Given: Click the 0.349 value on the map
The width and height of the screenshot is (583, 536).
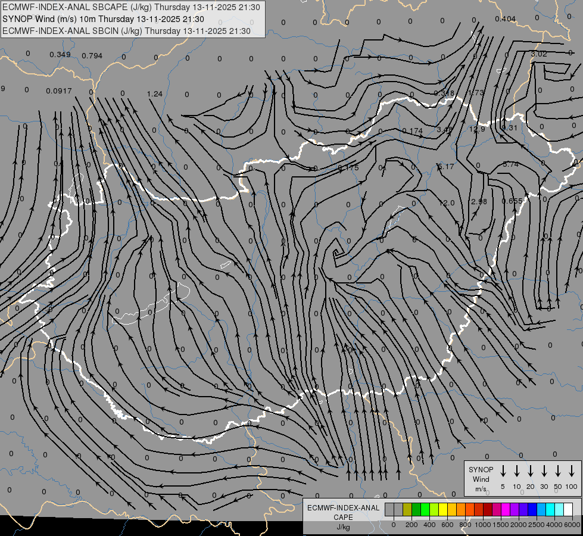Looking at the screenshot, I should pyautogui.click(x=60, y=55).
